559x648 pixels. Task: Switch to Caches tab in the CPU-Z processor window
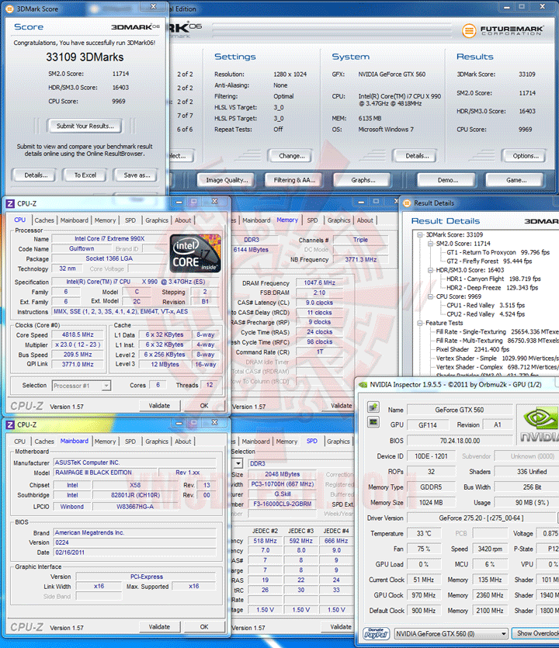point(44,220)
